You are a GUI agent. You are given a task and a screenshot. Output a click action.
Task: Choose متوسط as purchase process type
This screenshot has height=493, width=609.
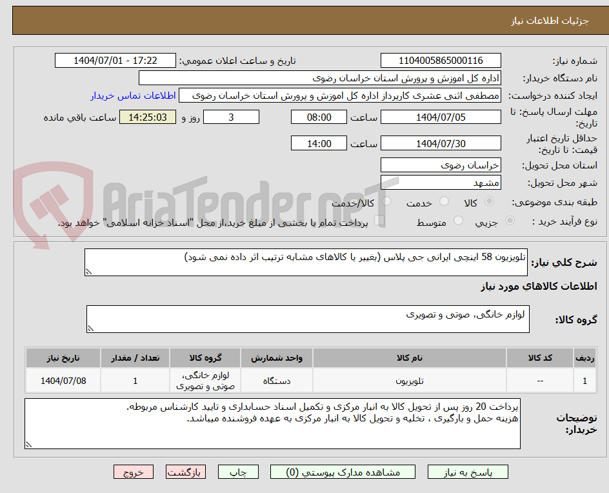pos(458,221)
